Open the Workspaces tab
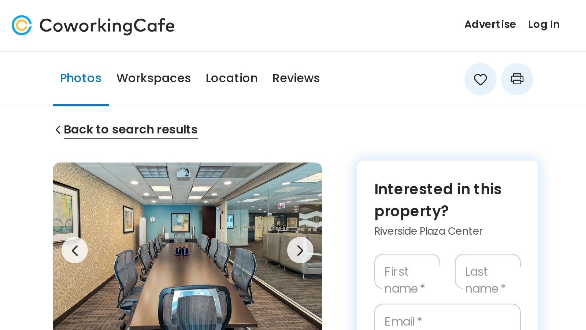The image size is (586, 330). pos(153,78)
